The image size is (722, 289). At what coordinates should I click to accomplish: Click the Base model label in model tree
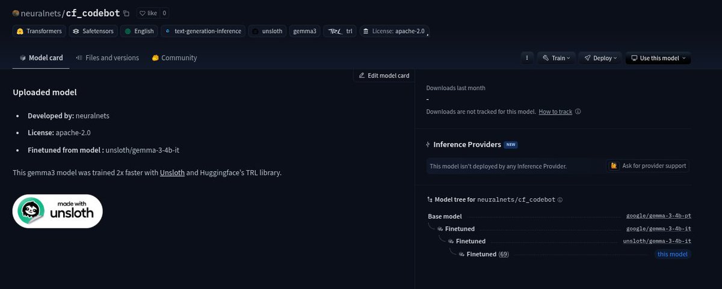click(x=445, y=216)
